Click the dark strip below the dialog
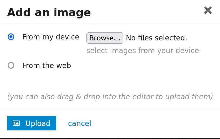The width and height of the screenshot is (220, 139). tap(110, 138)
